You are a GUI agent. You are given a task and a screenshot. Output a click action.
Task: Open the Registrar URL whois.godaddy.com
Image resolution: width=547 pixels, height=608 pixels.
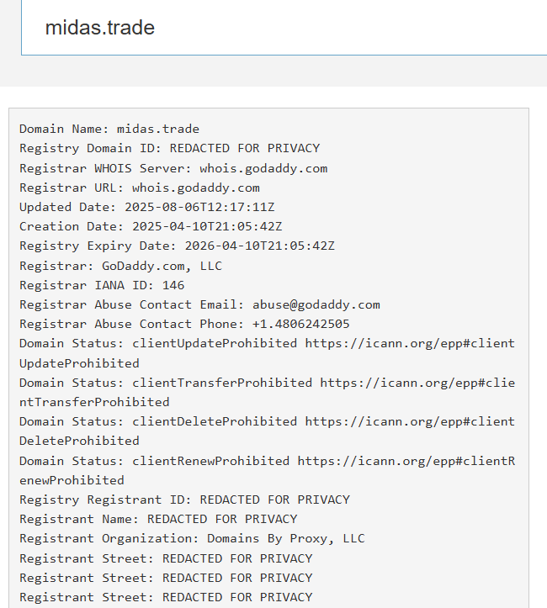[x=195, y=188]
